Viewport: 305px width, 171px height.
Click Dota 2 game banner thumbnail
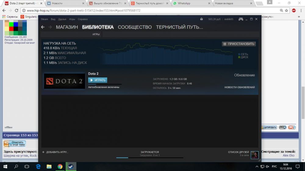coord(64,81)
